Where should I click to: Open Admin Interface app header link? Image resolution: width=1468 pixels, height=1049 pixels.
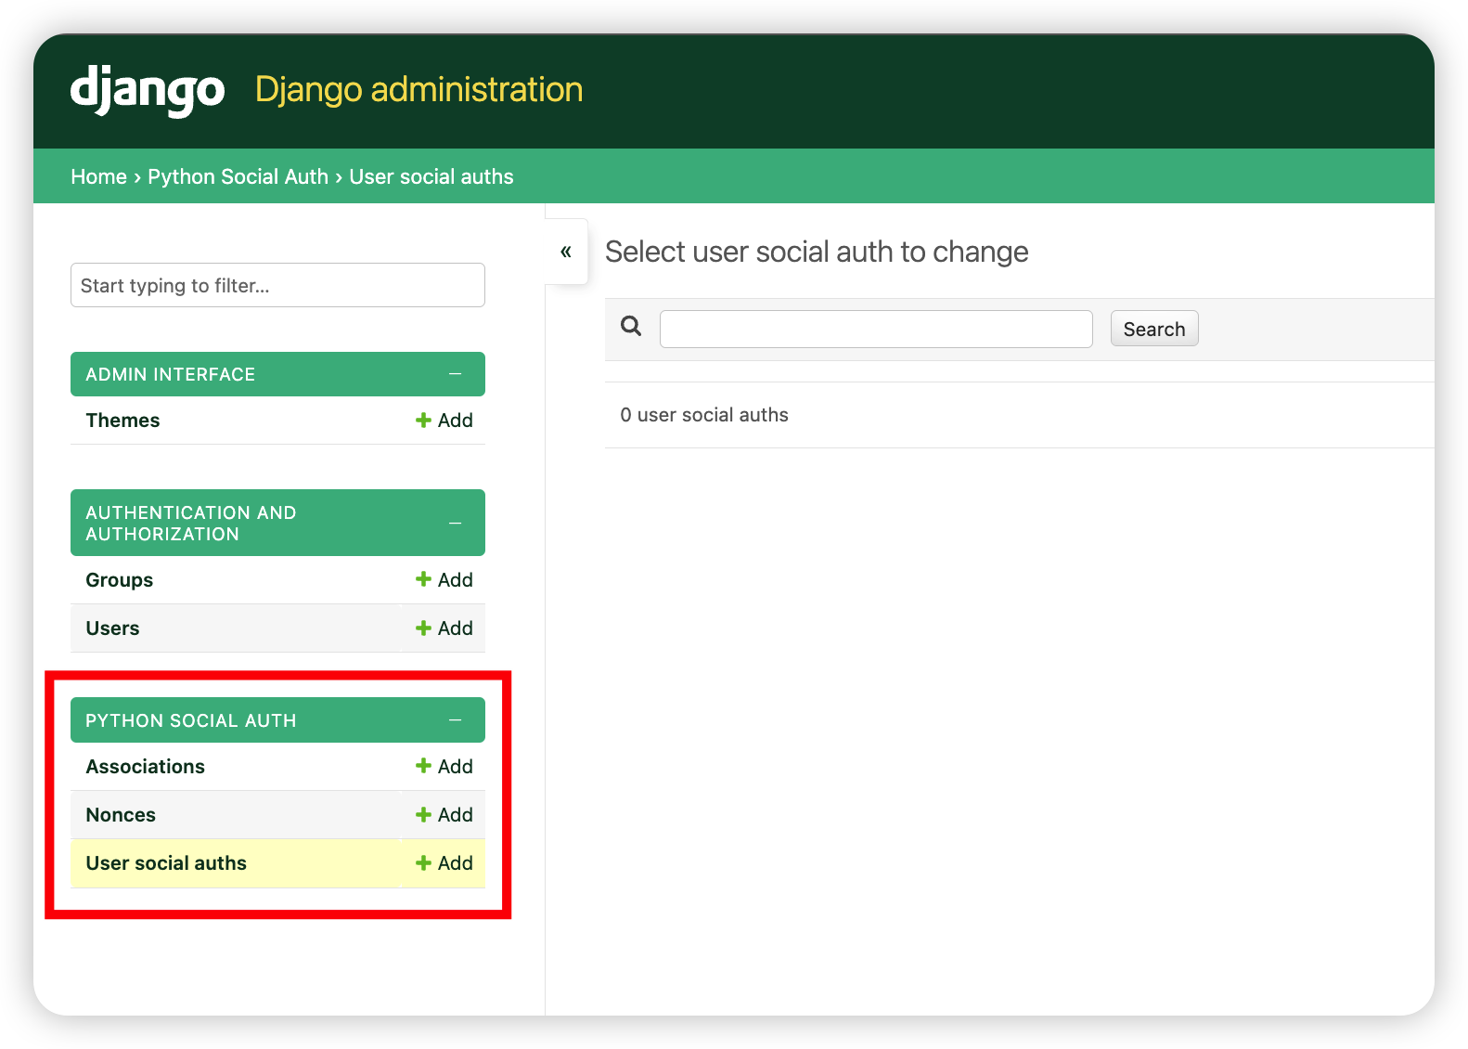click(170, 374)
